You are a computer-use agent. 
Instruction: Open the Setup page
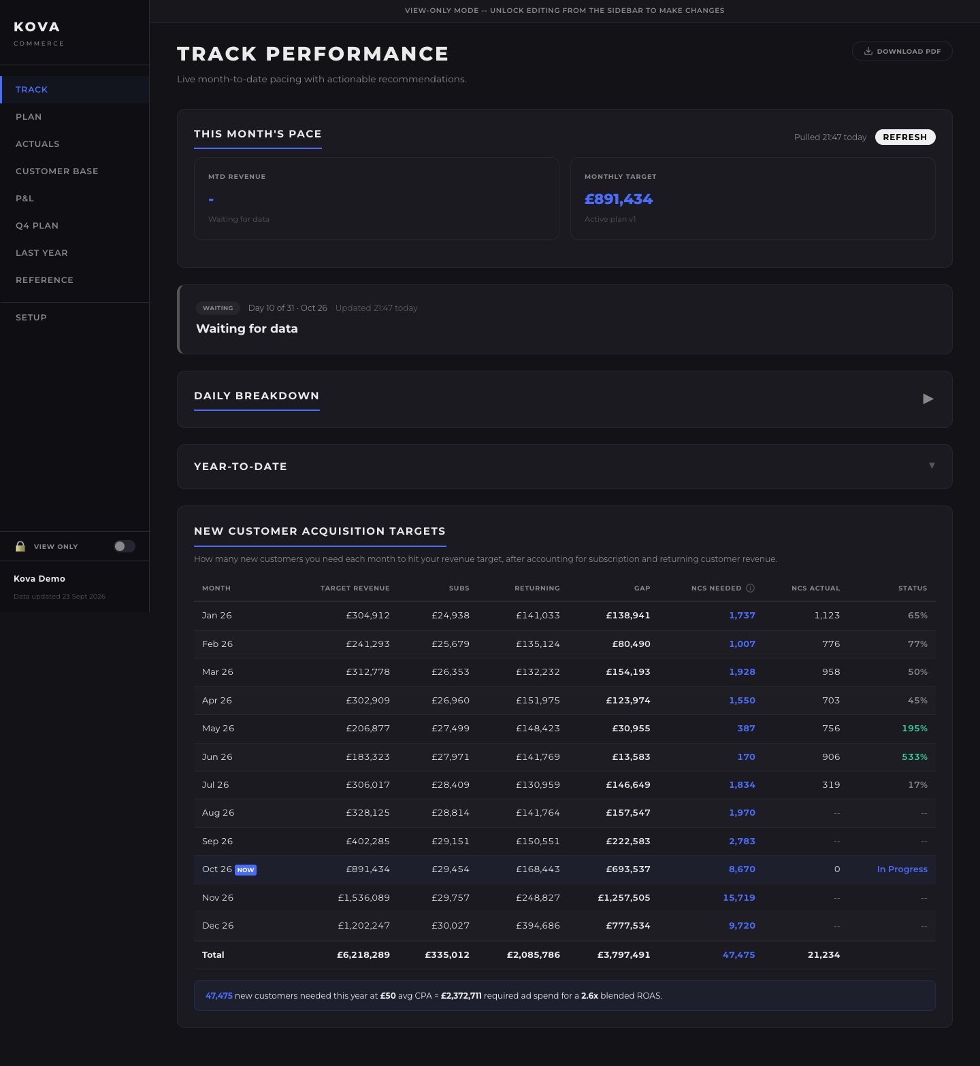point(75,318)
